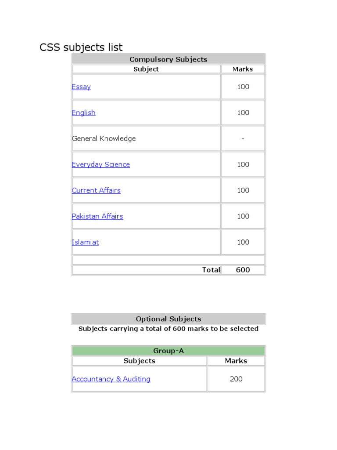Screen dimensions: 337x450
Task: Click the marks cell beside Essay
Action: (243, 87)
